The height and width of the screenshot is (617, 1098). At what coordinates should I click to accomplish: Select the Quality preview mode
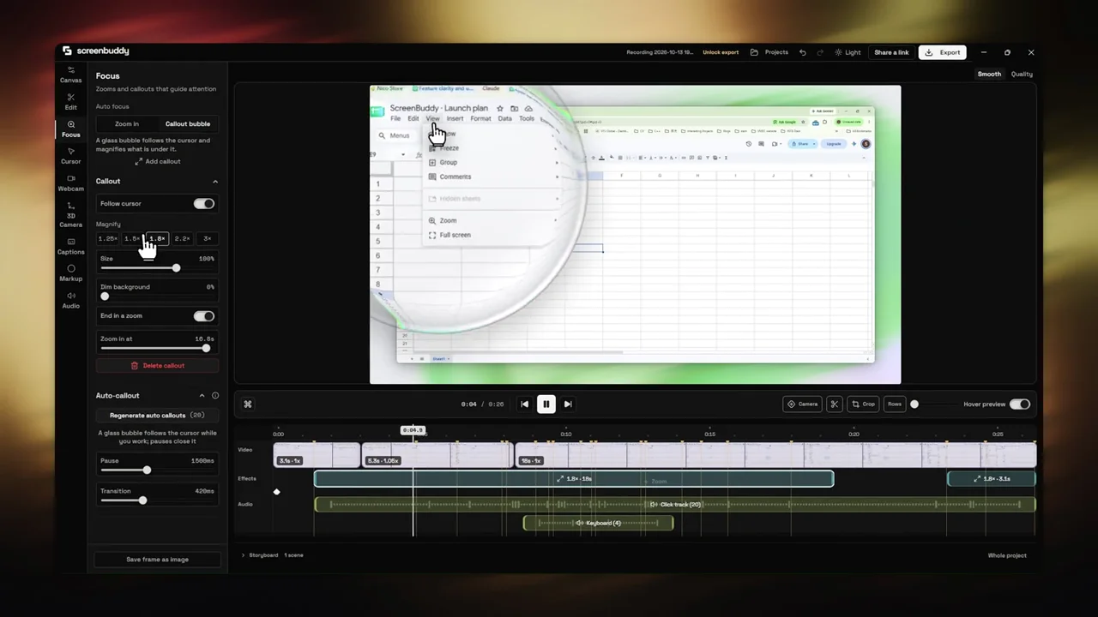pyautogui.click(x=1022, y=75)
